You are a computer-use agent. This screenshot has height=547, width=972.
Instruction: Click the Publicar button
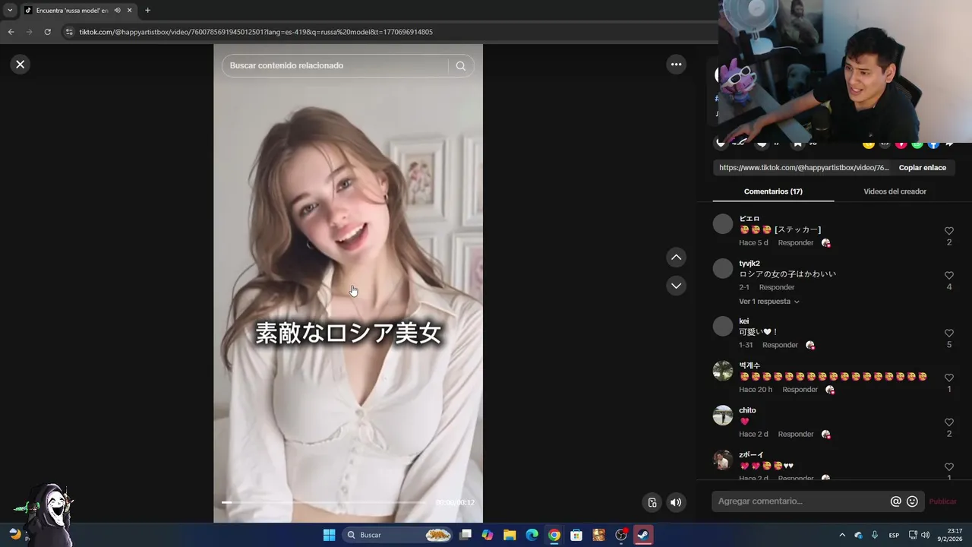click(943, 501)
